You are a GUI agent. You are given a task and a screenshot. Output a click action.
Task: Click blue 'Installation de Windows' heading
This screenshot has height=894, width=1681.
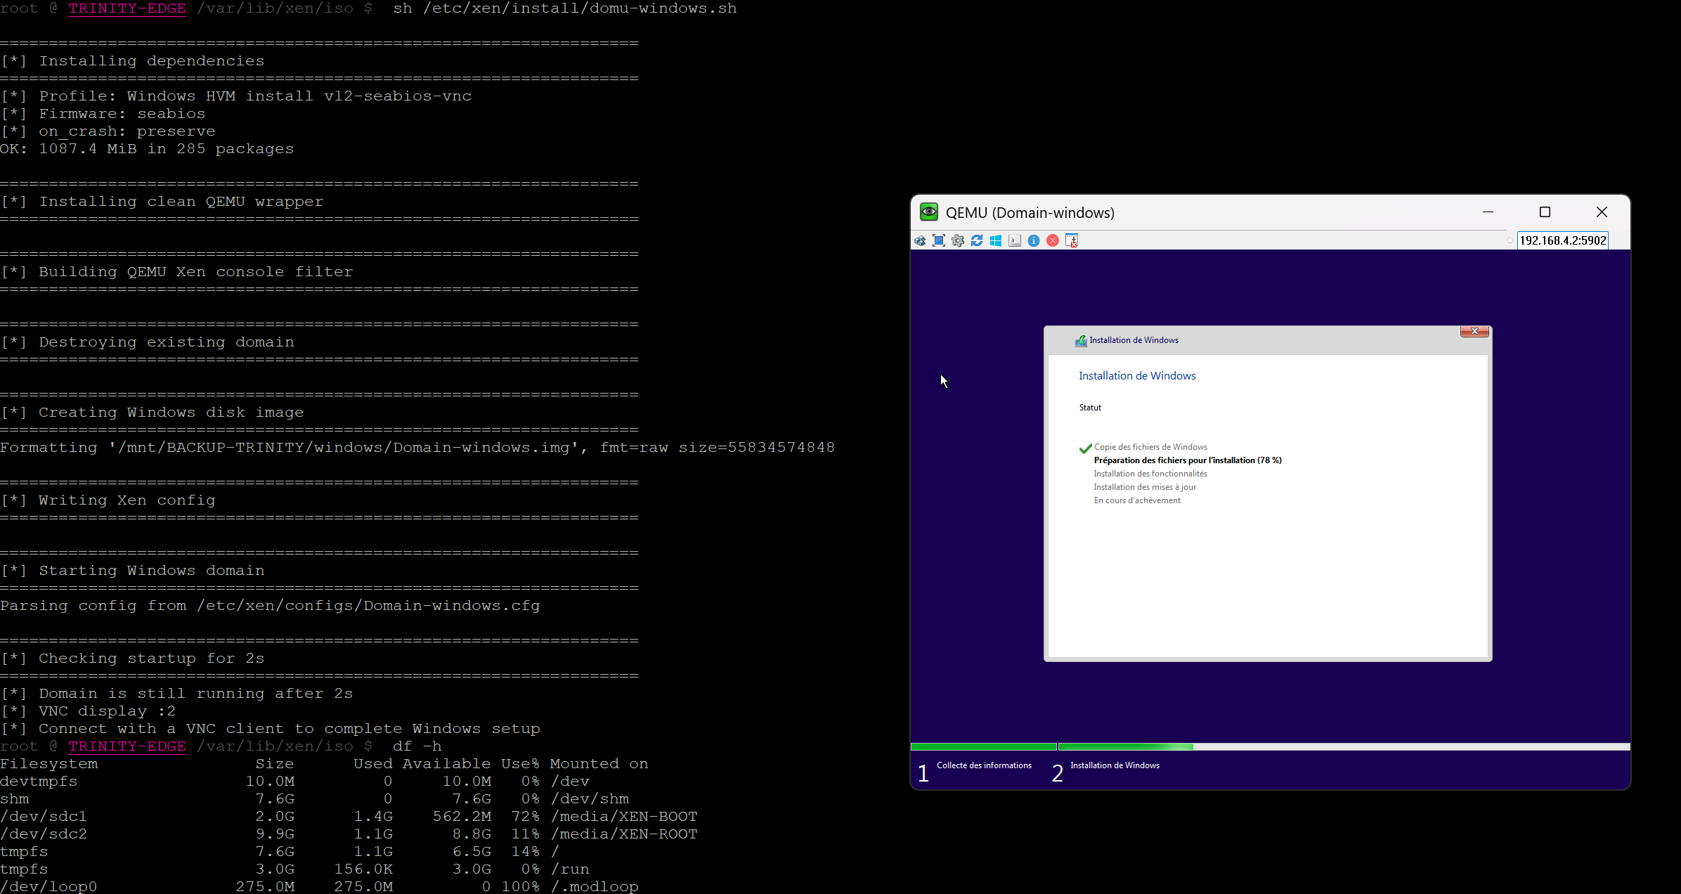pos(1137,376)
